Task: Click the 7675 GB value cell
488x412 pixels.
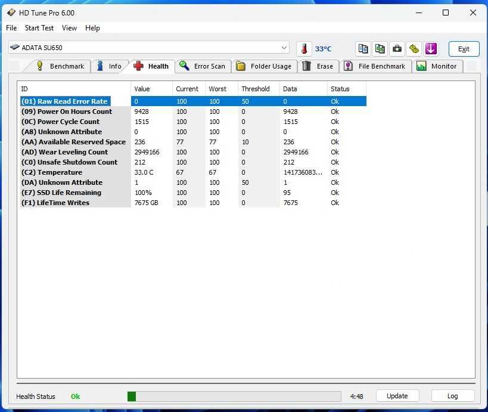Action: click(146, 203)
